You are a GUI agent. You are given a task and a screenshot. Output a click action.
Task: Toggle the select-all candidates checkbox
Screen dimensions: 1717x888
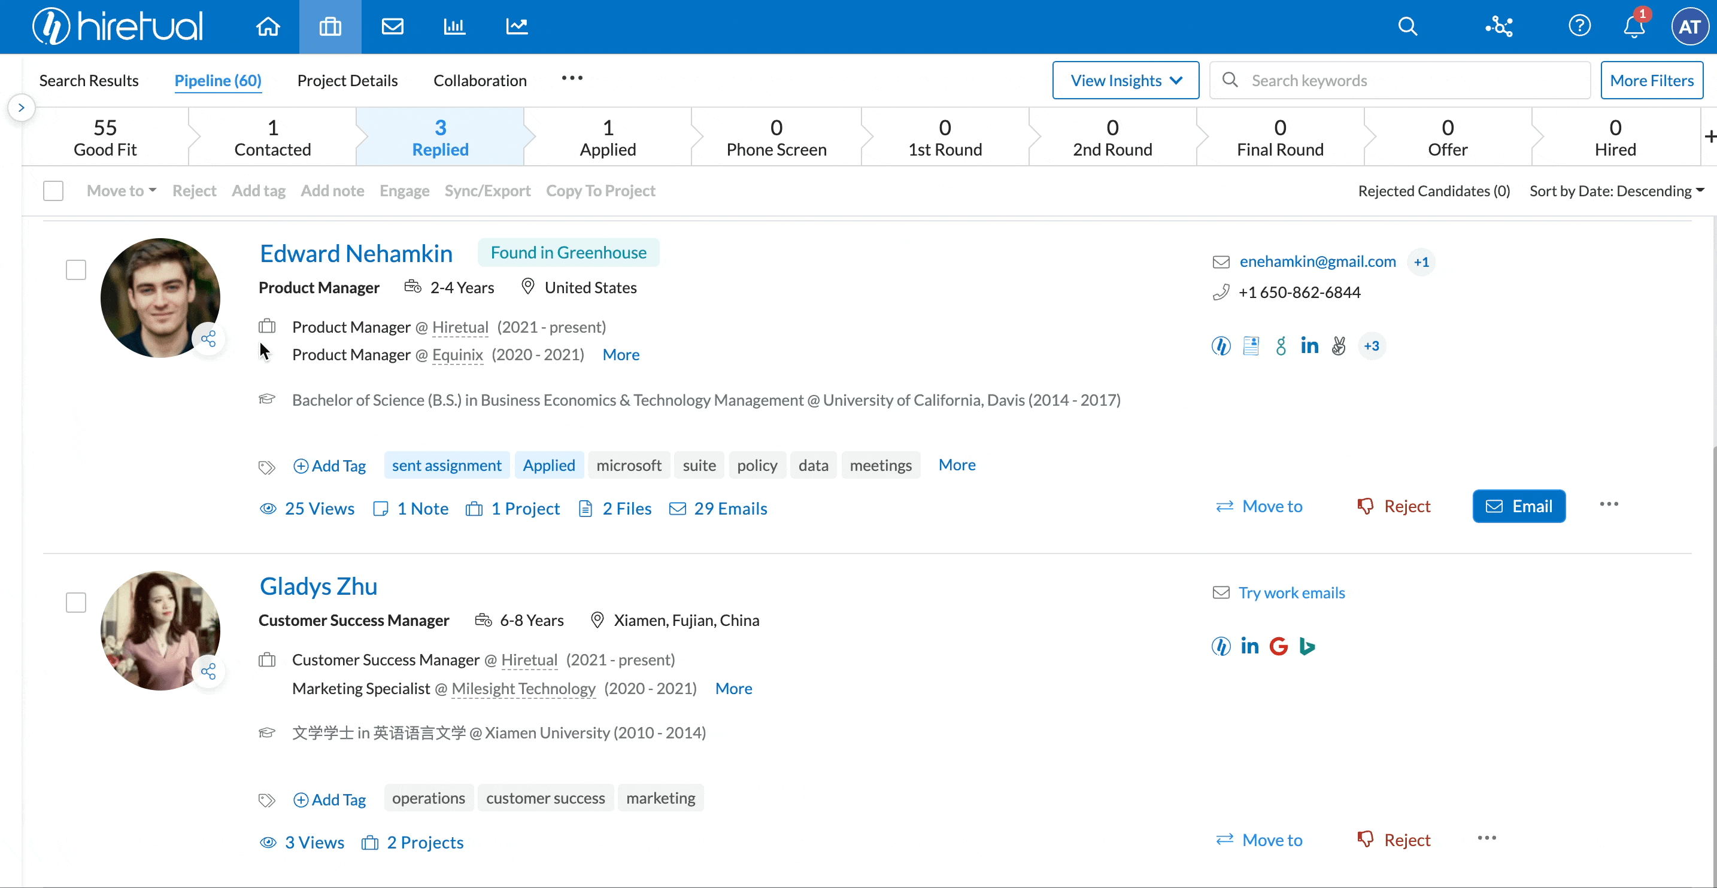pyautogui.click(x=53, y=190)
